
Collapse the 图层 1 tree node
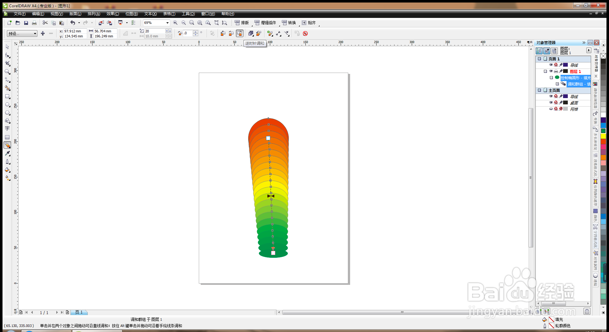[x=545, y=71]
